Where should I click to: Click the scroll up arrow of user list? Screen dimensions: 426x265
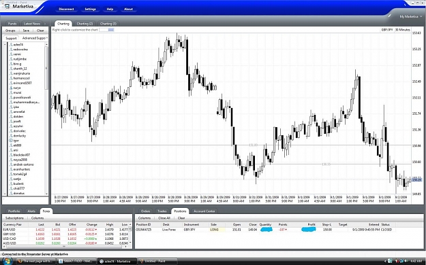(46, 44)
